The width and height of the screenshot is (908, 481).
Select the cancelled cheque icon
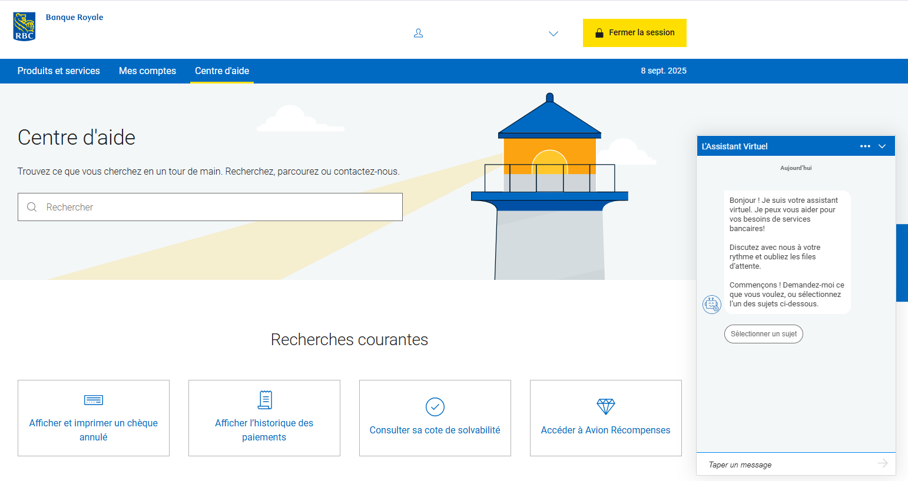point(93,399)
